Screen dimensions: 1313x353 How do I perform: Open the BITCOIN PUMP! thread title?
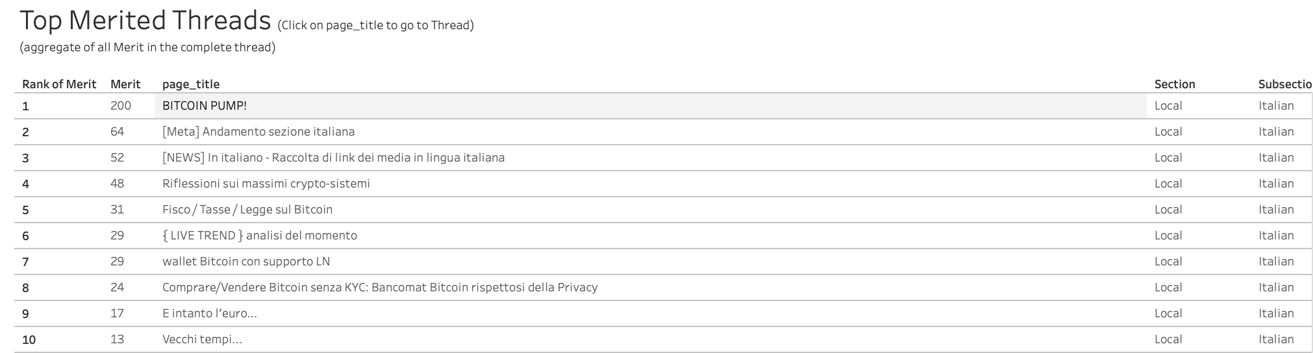(x=204, y=106)
